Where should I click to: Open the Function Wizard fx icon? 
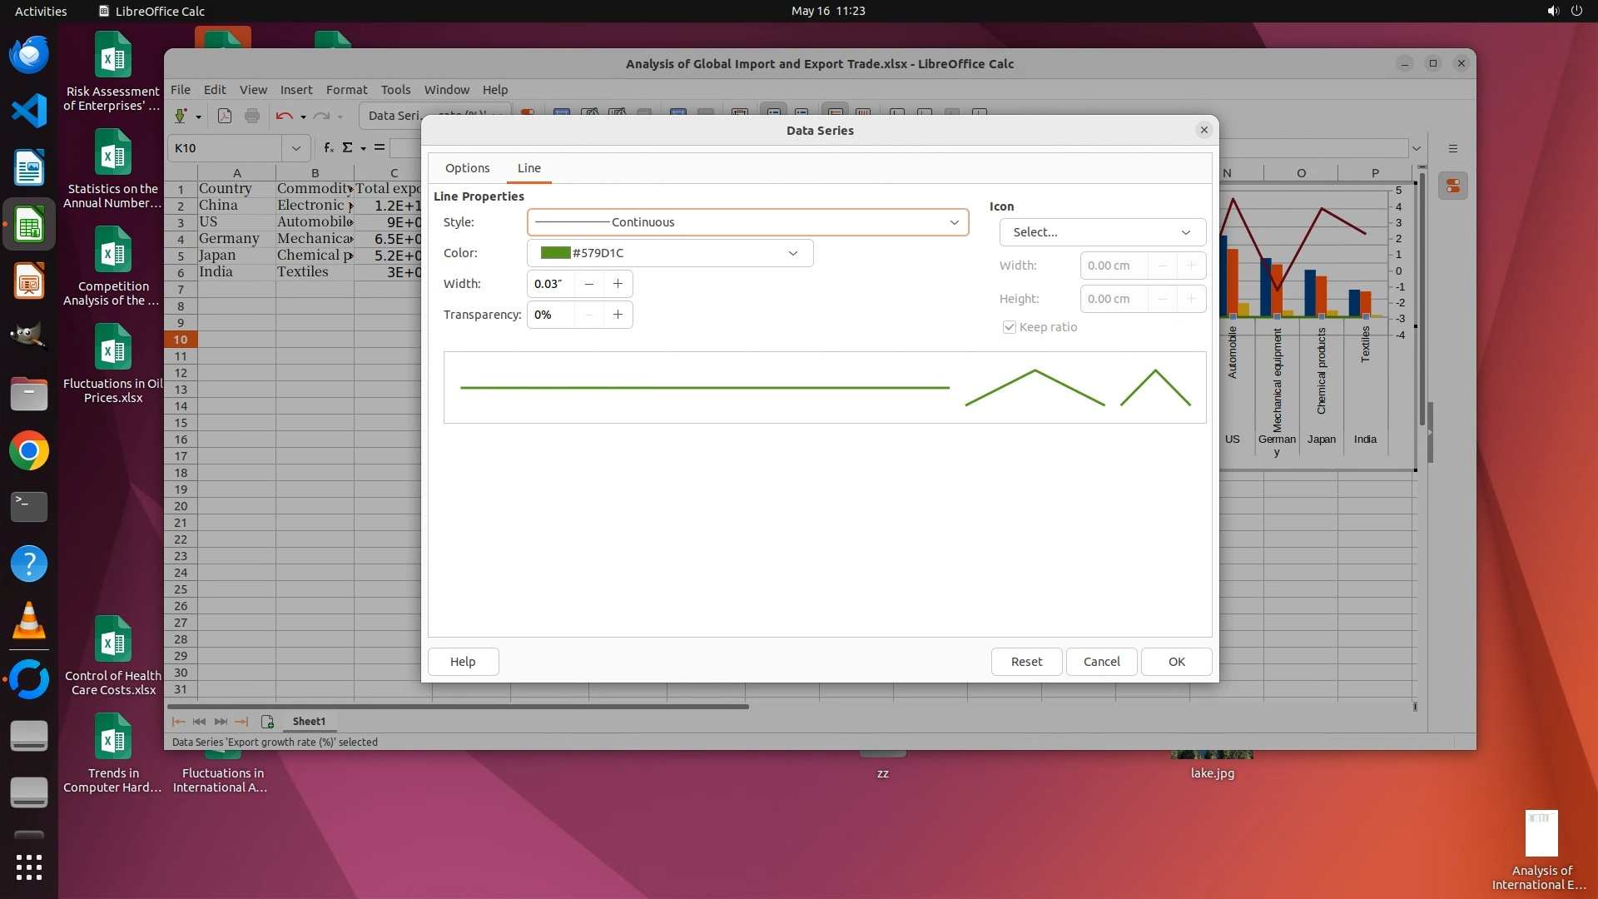coord(329,147)
